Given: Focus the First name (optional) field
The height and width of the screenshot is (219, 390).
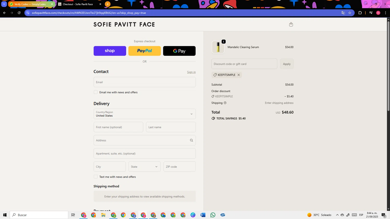Looking at the screenshot, I should pos(118,127).
